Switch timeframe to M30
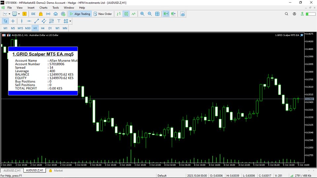The image size is (317, 178). tap(28, 28)
